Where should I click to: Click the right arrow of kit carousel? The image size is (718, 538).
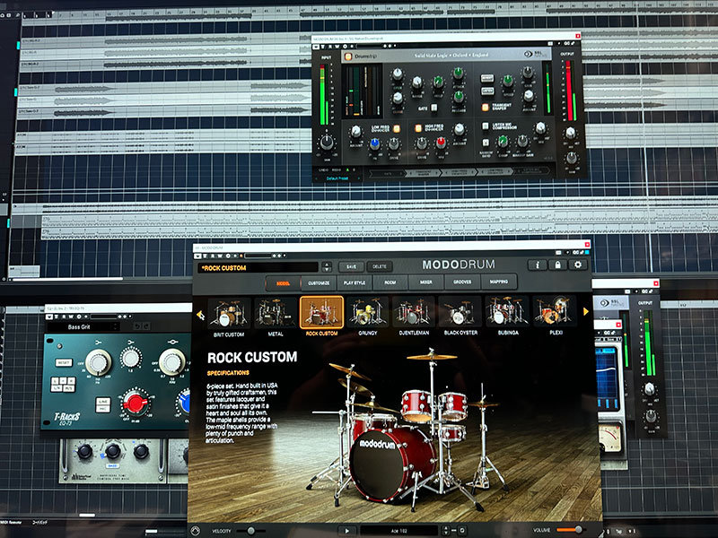(586, 311)
